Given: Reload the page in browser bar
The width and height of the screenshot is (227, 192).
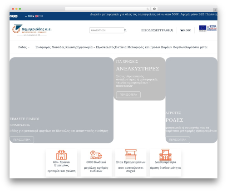Looking at the screenshot, I should tap(148, 9).
